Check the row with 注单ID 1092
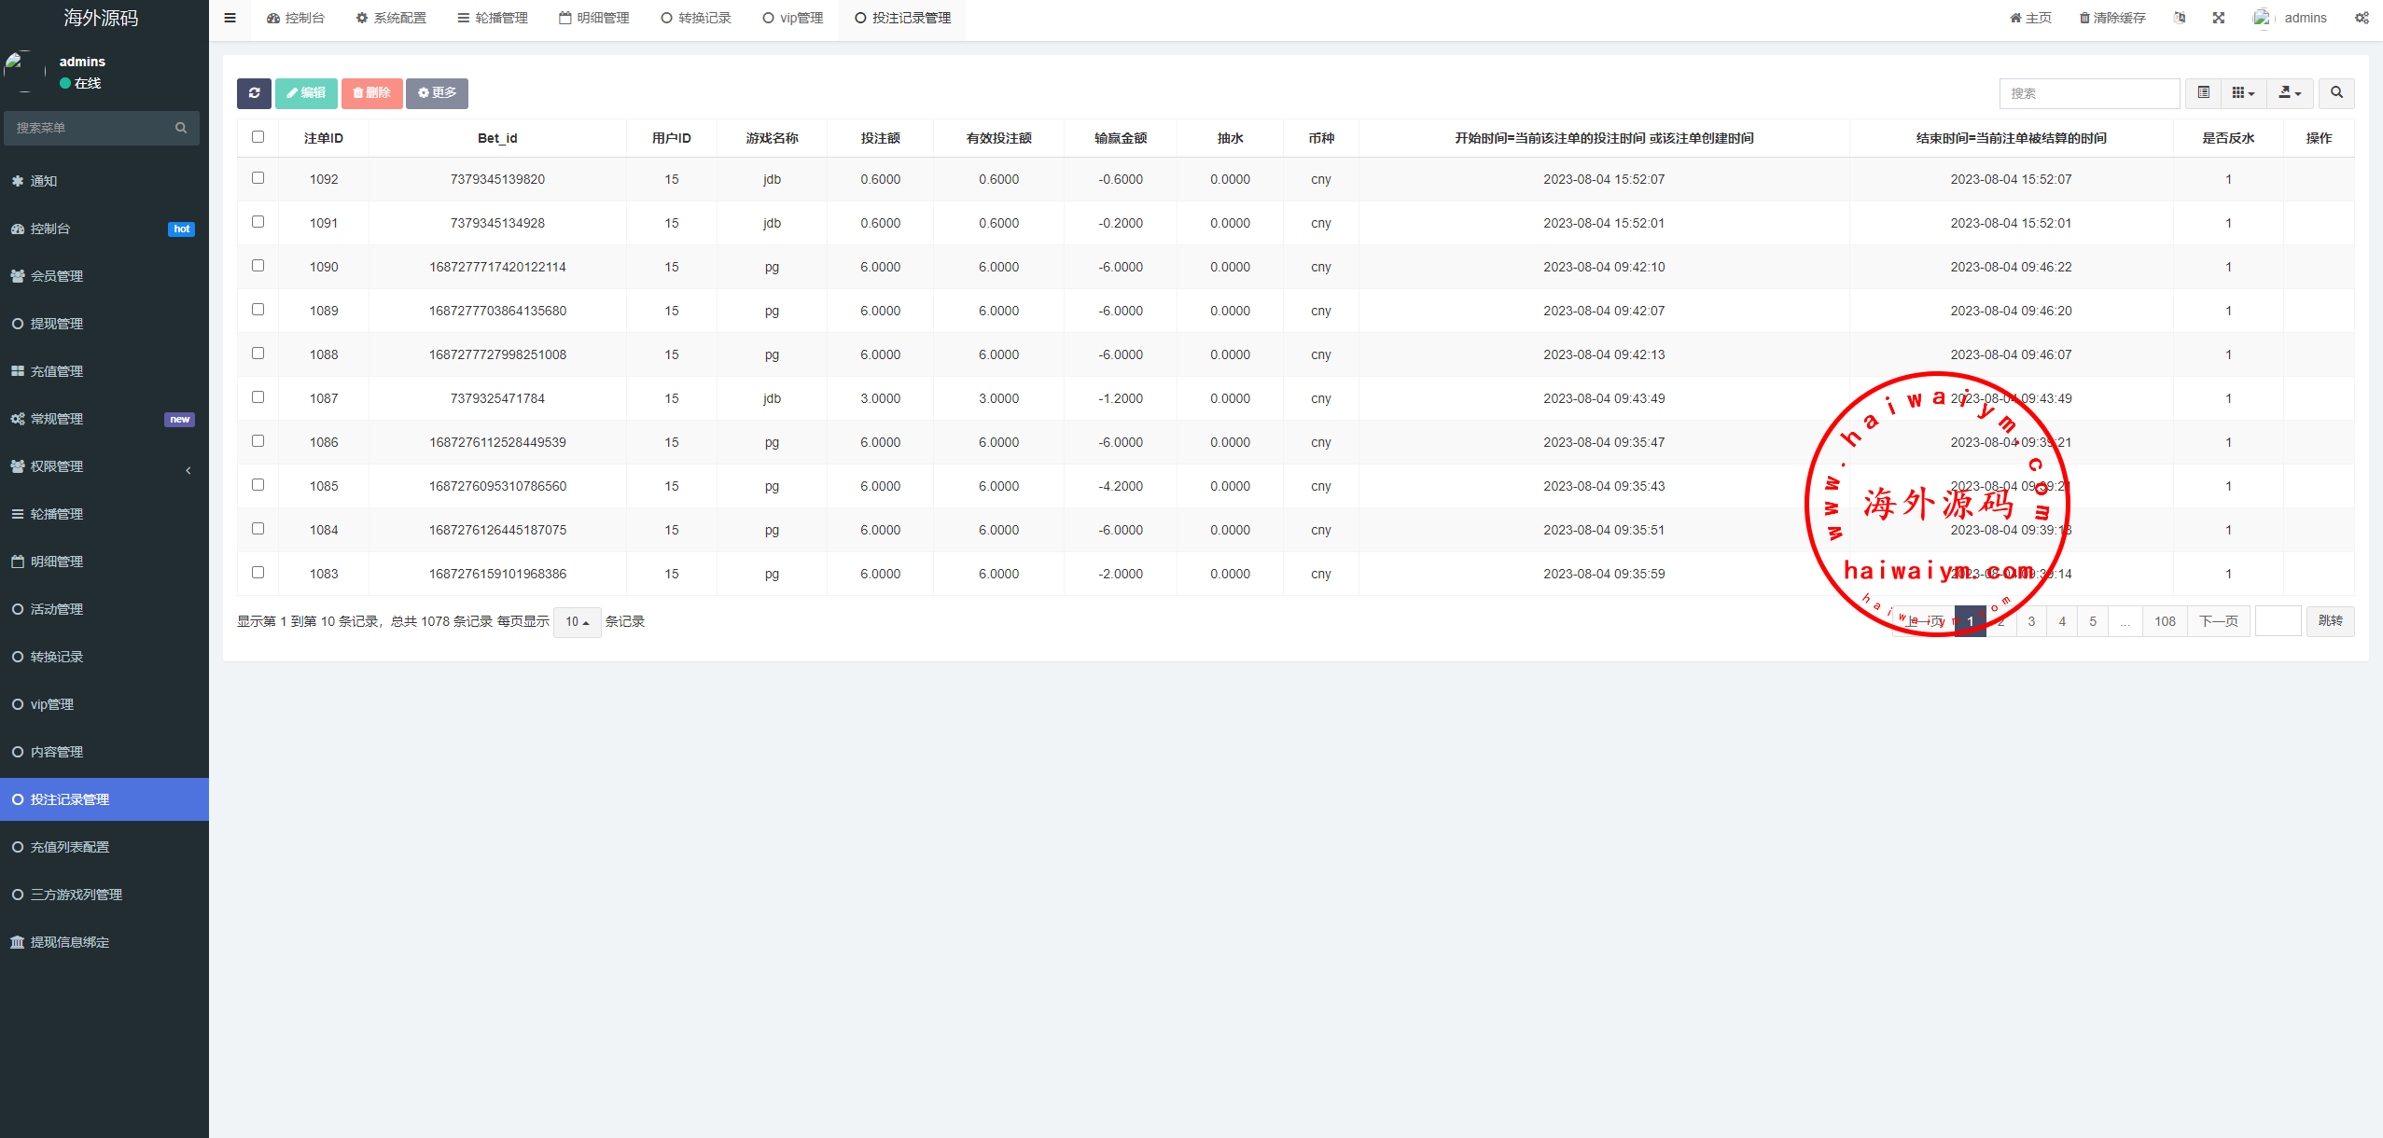The width and height of the screenshot is (2383, 1138). click(258, 178)
